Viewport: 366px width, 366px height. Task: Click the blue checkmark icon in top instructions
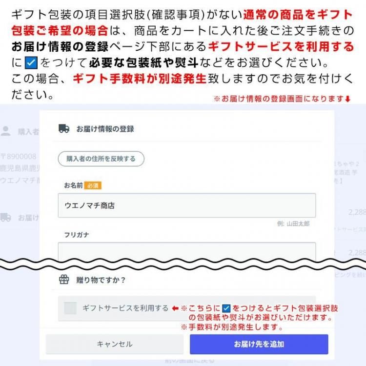[x=31, y=62]
